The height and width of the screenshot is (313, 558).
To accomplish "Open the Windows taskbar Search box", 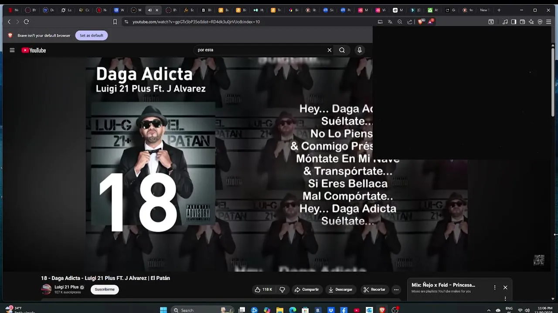I will click(x=203, y=310).
